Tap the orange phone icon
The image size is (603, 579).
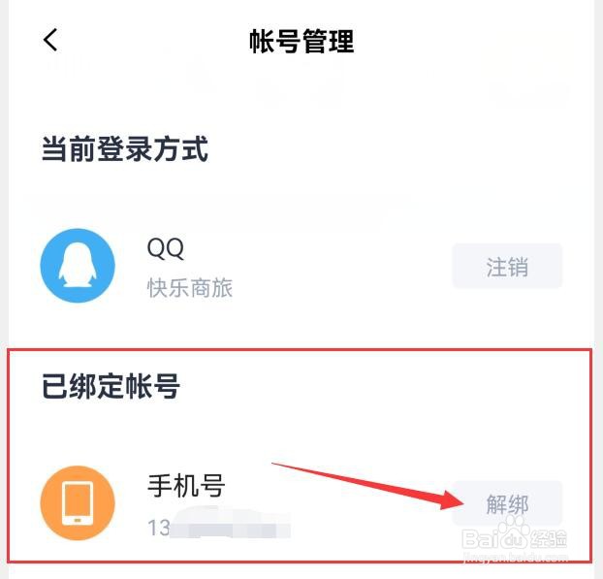click(78, 502)
